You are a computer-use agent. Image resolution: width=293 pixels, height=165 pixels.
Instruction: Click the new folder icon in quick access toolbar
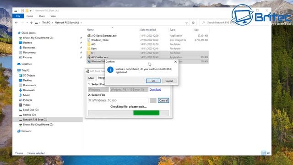(x=27, y=11)
